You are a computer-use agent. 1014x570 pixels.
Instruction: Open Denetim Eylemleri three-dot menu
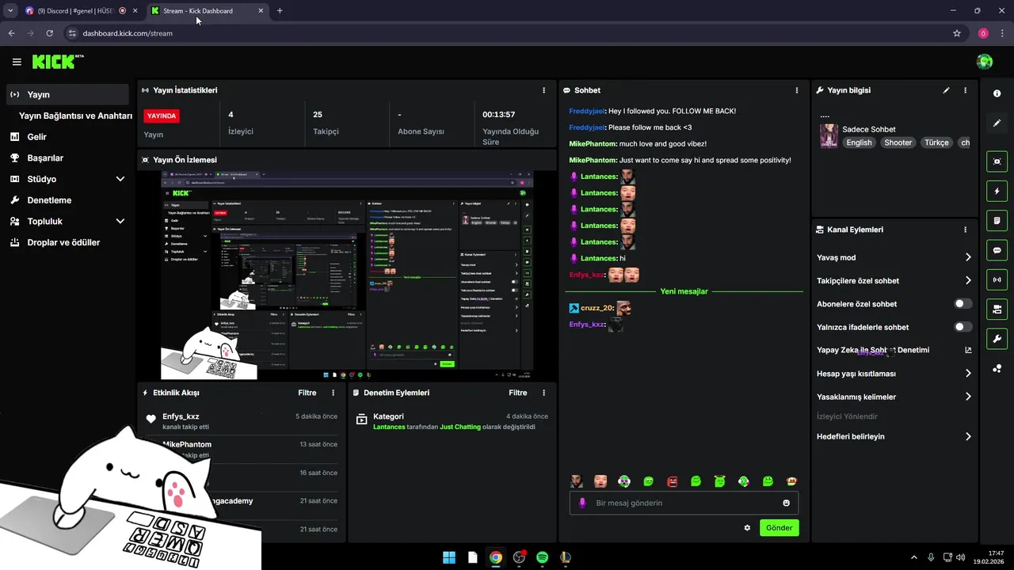click(543, 393)
